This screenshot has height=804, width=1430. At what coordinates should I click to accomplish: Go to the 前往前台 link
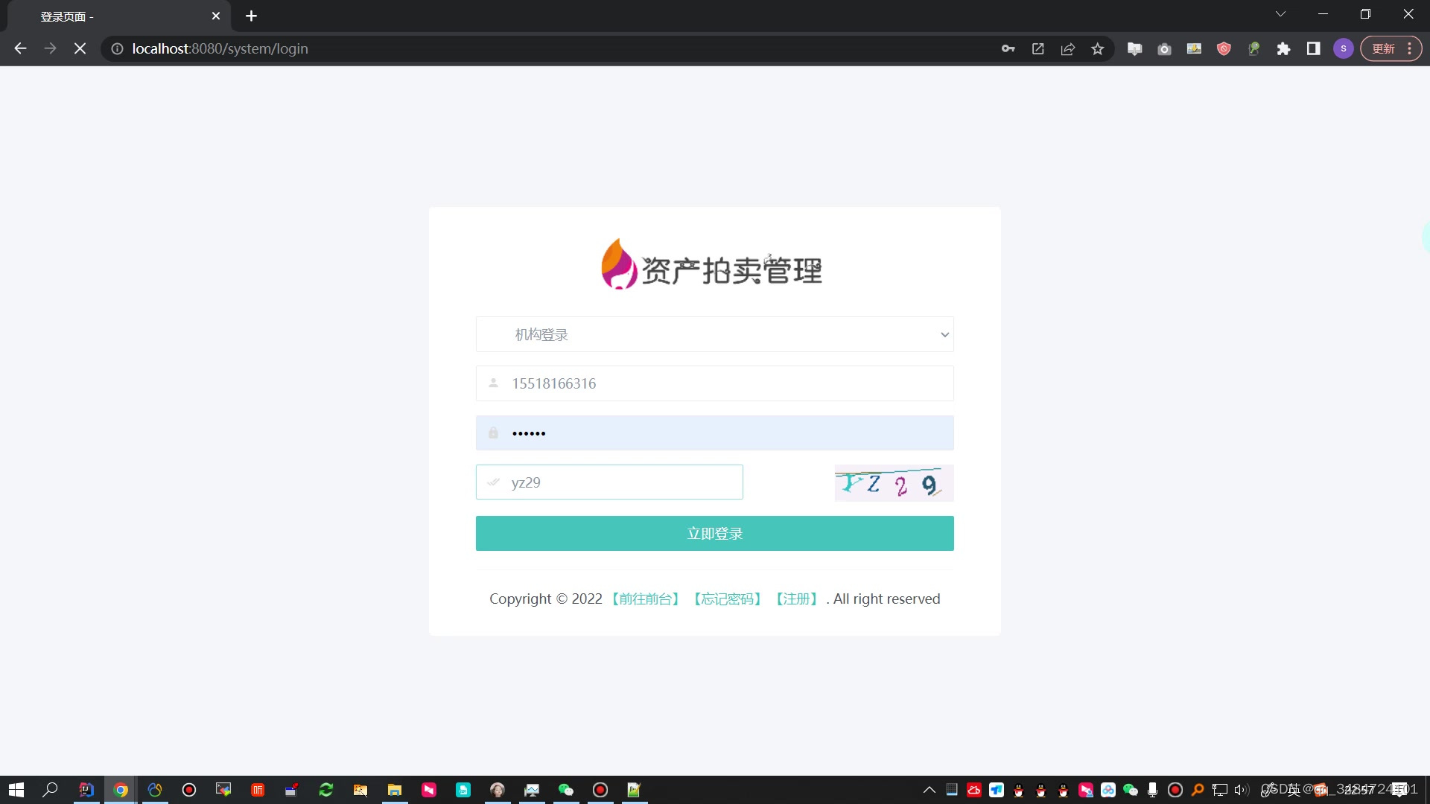click(646, 599)
